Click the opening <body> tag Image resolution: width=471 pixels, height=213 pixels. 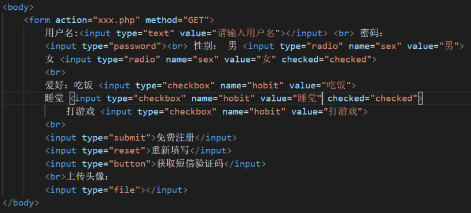click(x=18, y=7)
